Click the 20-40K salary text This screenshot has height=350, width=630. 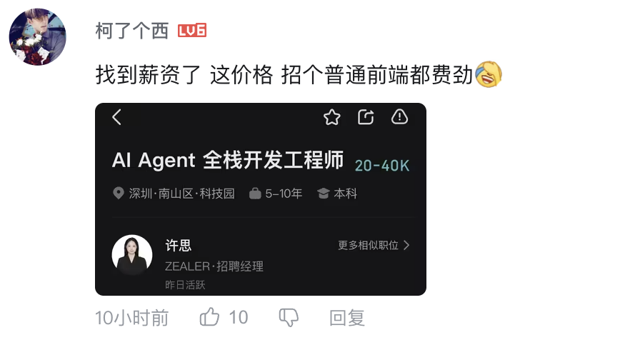(x=382, y=166)
